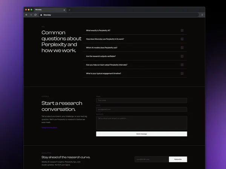Click plus icon beside 'What exactly is Perplexity AI?'
226x169 pixels.
(x=182, y=30)
